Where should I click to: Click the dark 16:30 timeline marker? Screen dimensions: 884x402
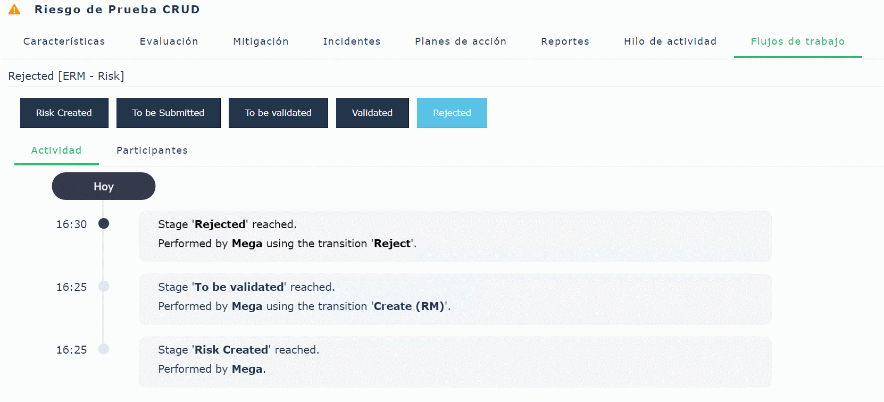point(104,224)
